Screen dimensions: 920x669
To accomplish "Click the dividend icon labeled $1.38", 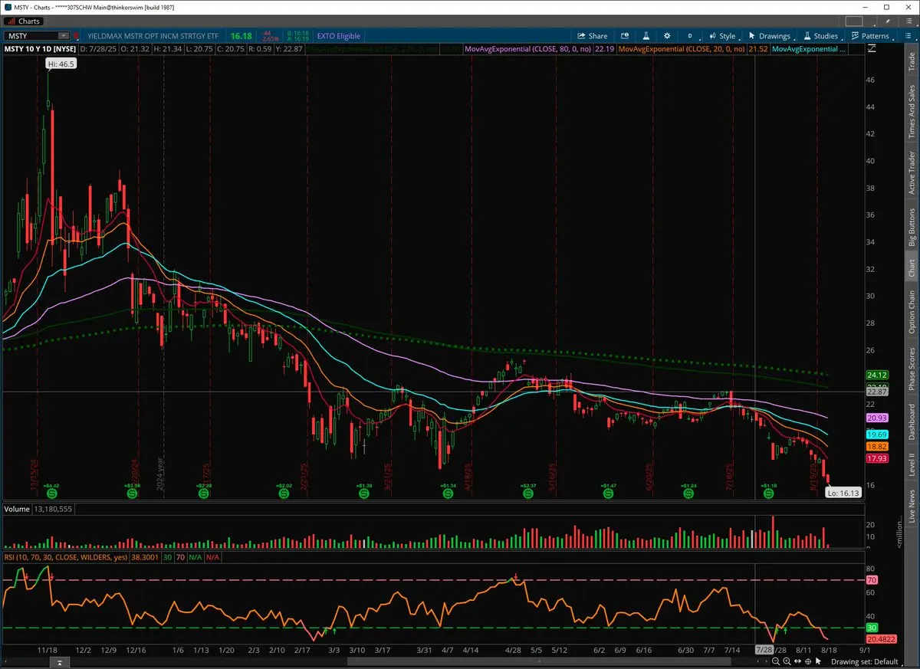I will pos(364,494).
